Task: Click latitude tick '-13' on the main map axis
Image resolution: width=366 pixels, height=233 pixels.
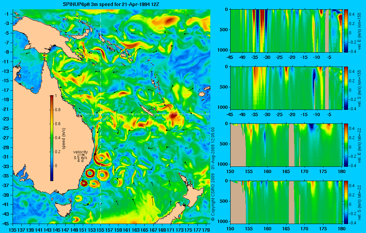Action: click(x=6, y=71)
